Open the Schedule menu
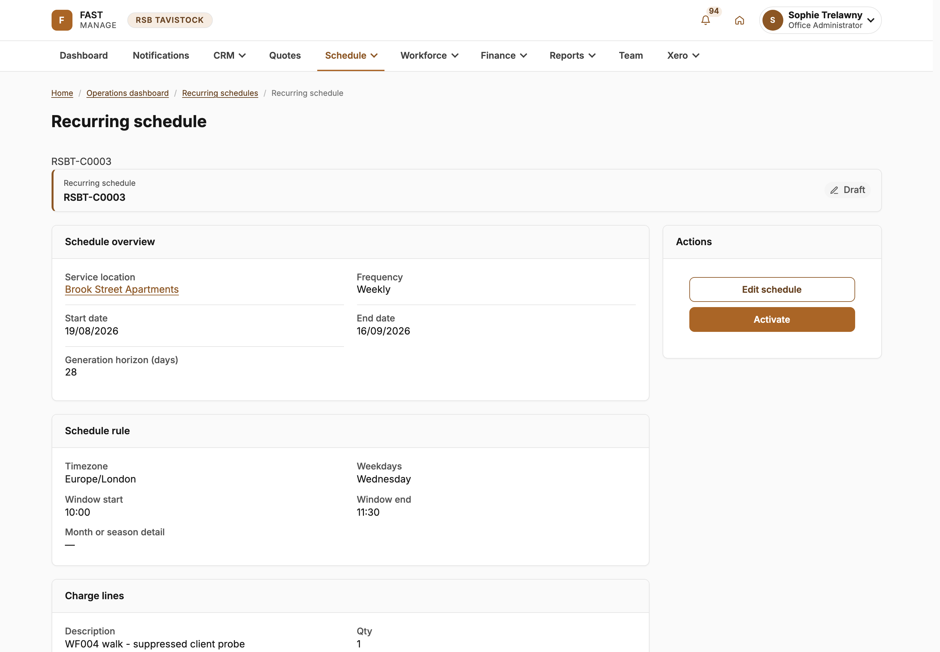Screen dimensions: 940x652 click(x=351, y=55)
